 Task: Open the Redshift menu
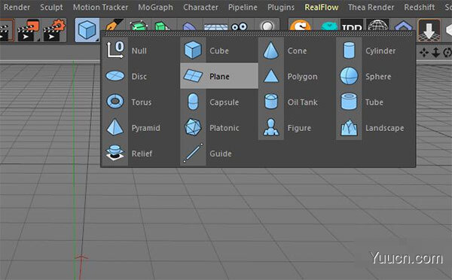coord(419,8)
